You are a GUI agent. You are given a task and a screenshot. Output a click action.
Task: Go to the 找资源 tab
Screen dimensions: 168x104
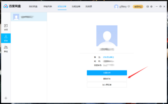point(88,6)
